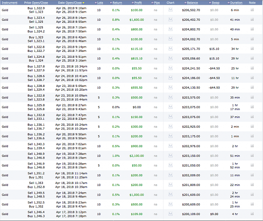View the chart for the $1,000.00 profit trade
The height and width of the screenshot is (221, 263).
170,194
